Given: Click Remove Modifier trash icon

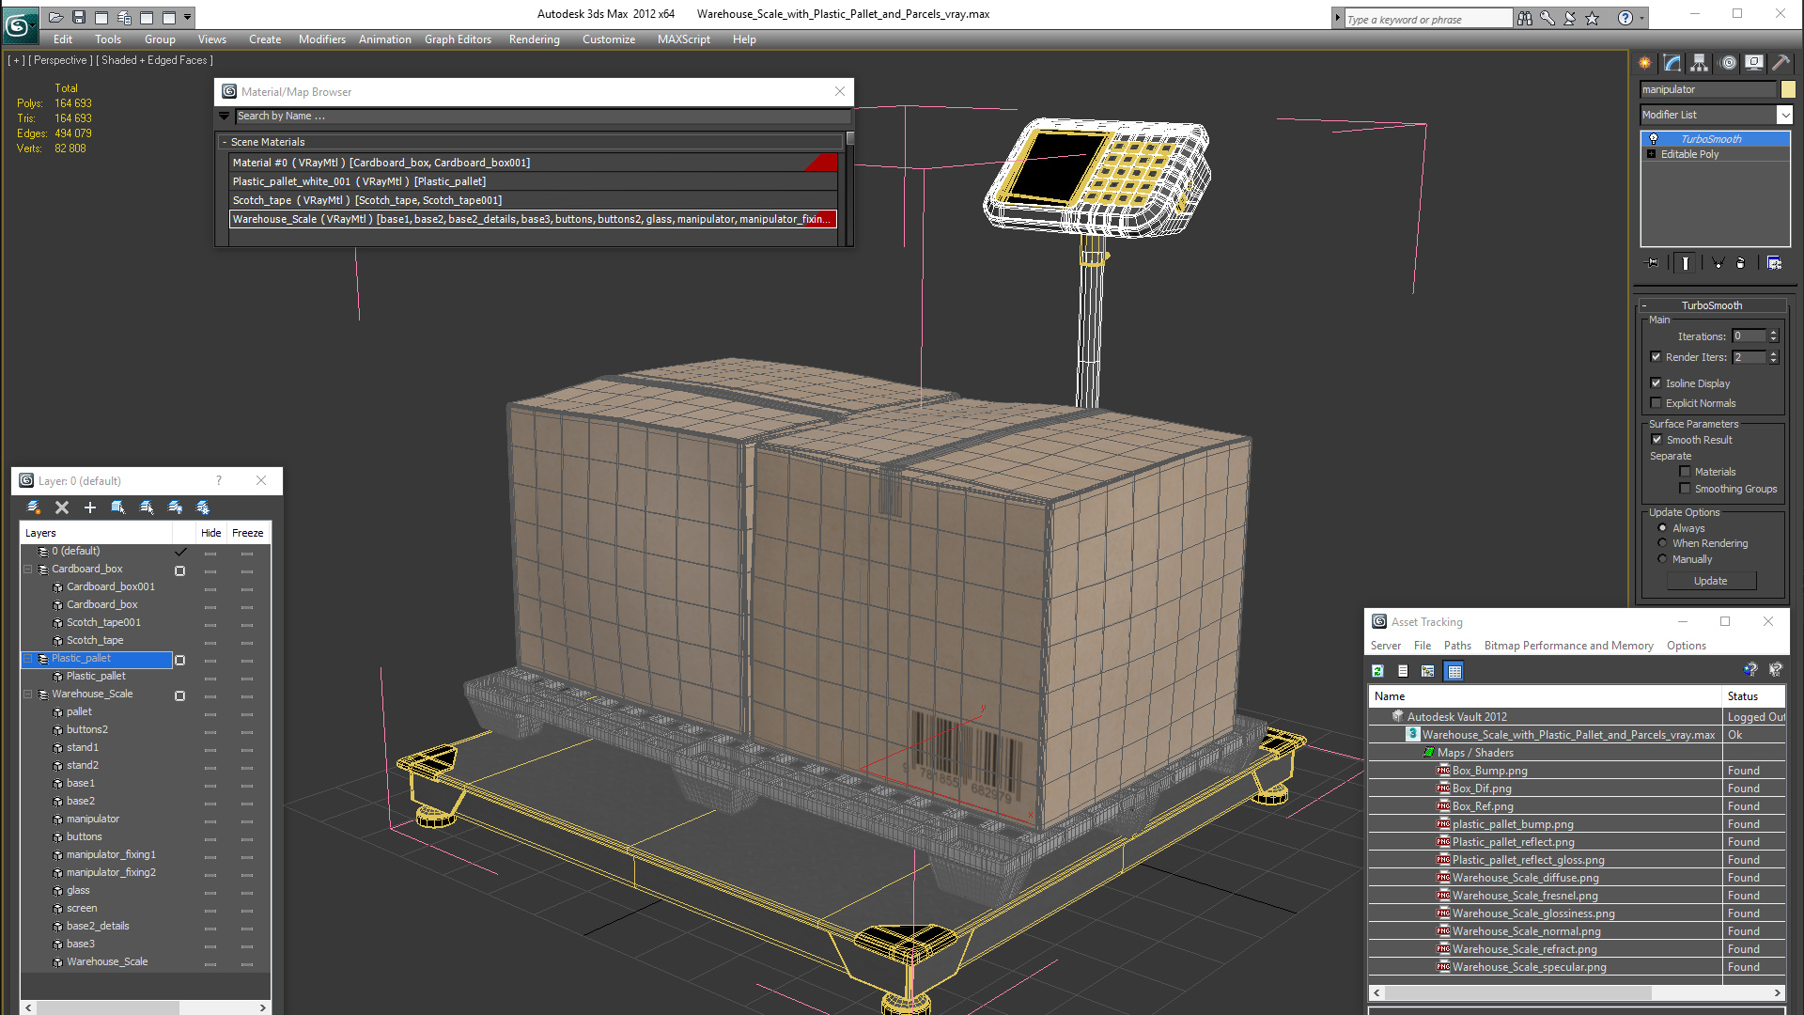Looking at the screenshot, I should coord(1740,263).
